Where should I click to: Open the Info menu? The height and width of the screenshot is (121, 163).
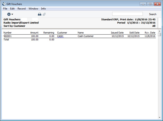[43, 9]
